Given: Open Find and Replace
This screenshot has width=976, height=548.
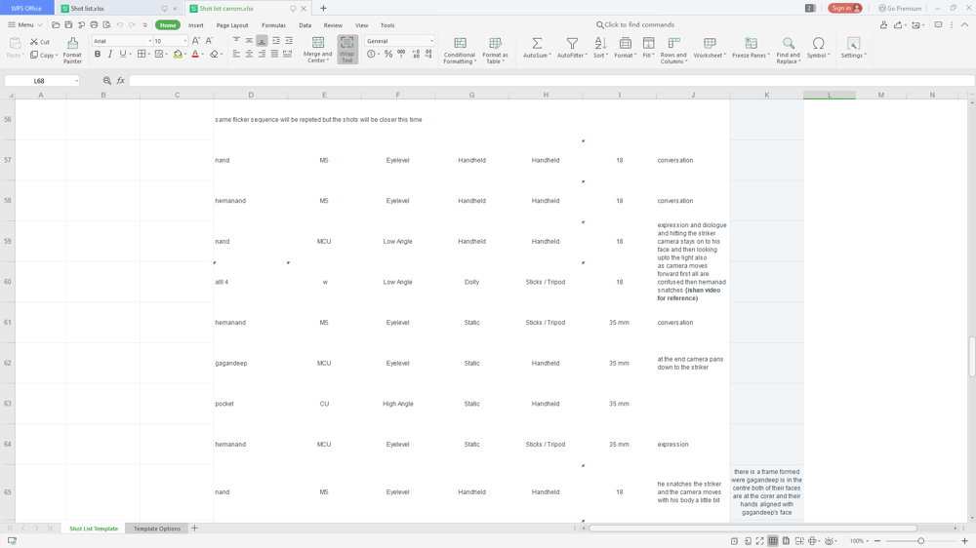Looking at the screenshot, I should [x=788, y=50].
